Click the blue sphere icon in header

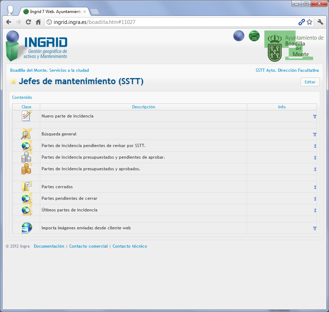click(x=239, y=36)
